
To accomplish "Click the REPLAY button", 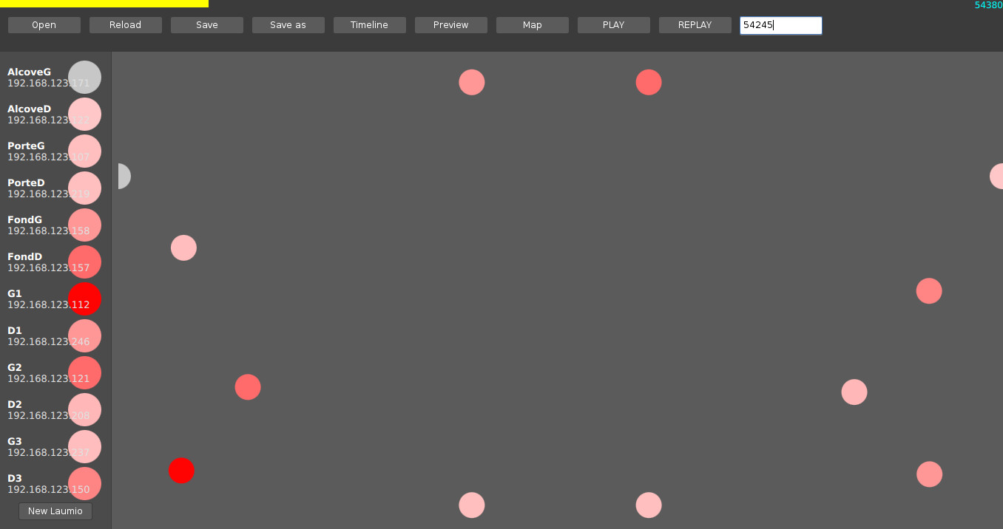I will [695, 25].
